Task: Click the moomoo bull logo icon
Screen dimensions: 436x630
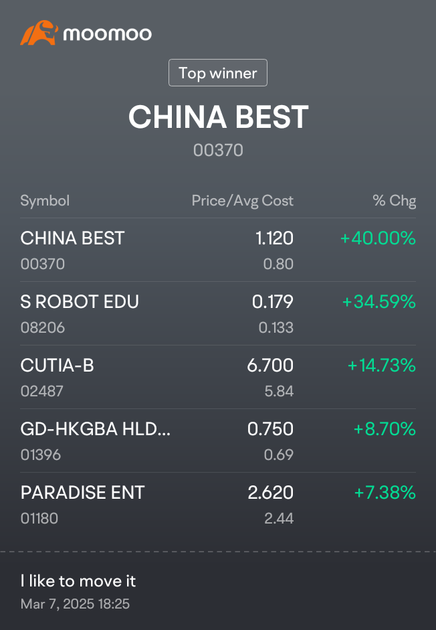Action: coord(39,33)
